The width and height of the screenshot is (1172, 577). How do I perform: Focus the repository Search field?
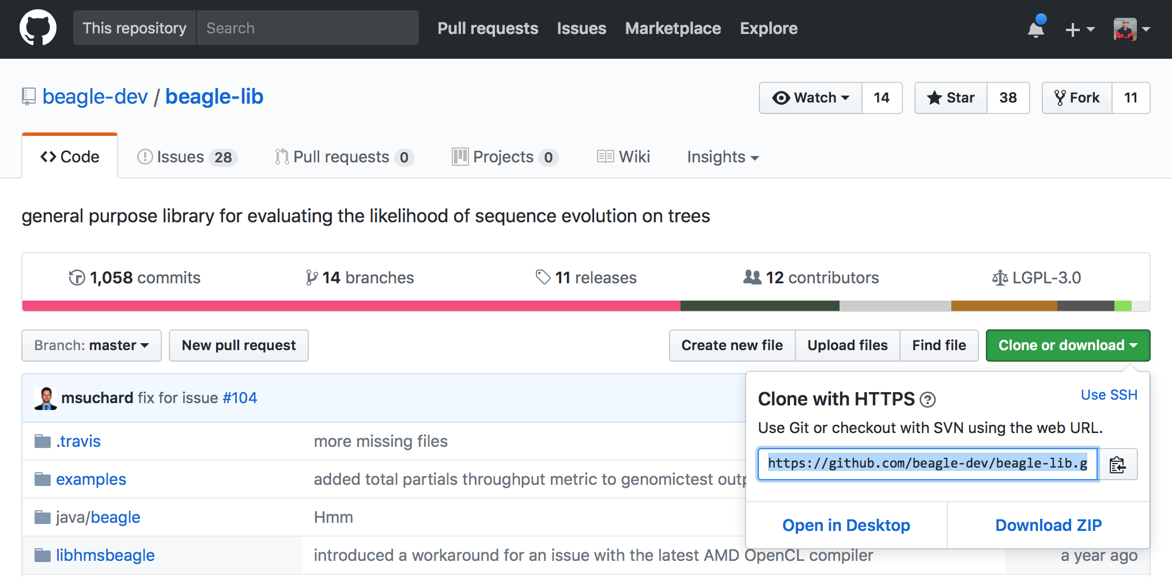coord(308,28)
